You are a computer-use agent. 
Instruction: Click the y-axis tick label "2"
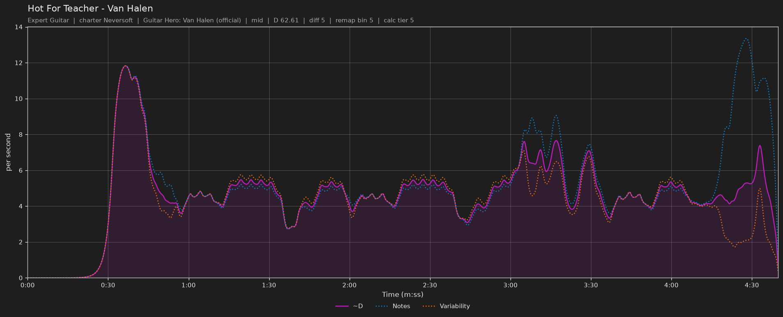[x=21, y=242]
